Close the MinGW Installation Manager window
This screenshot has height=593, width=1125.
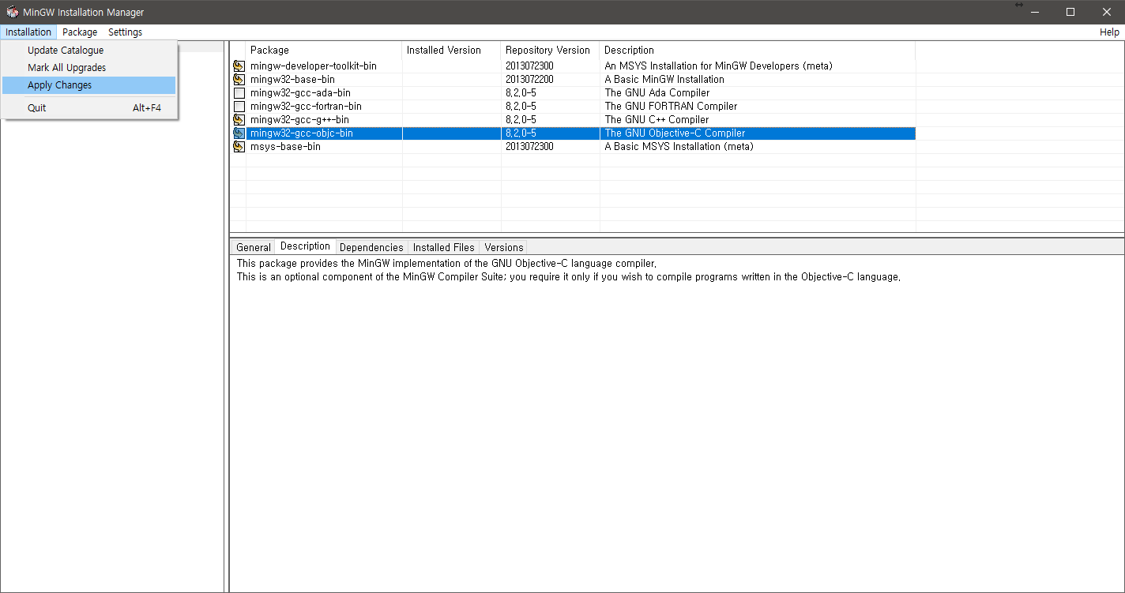1107,12
